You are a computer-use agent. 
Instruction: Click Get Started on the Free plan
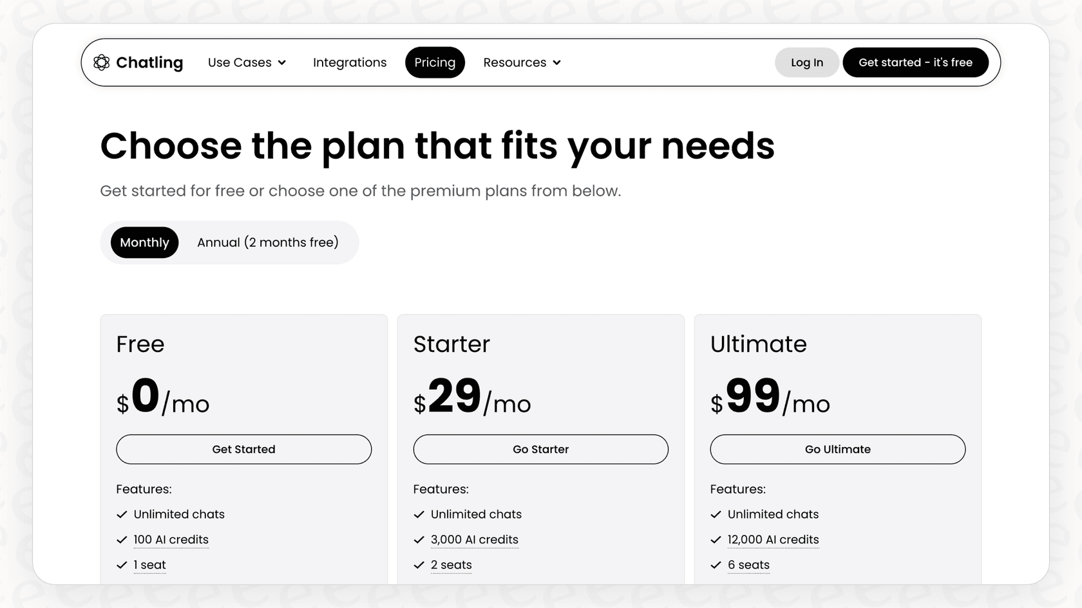(243, 449)
